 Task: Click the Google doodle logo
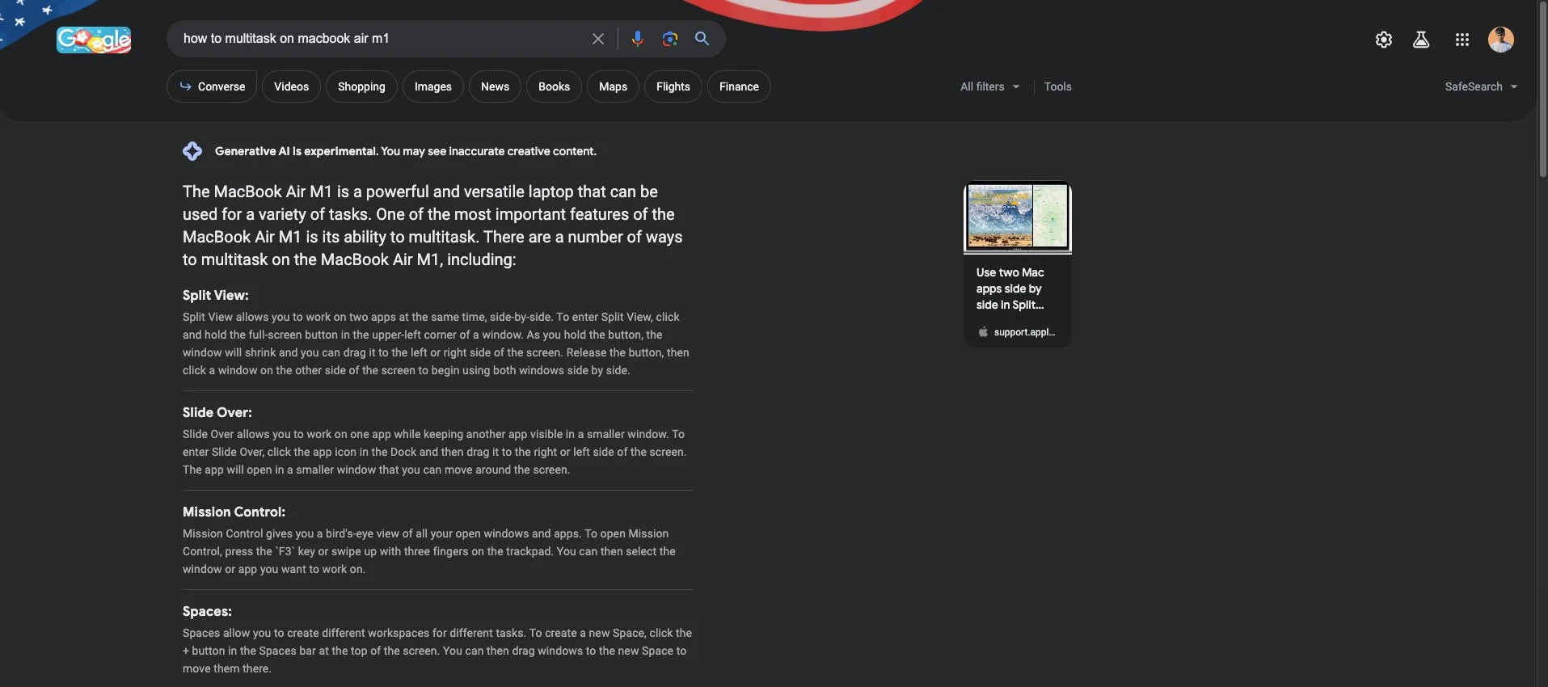pos(94,40)
